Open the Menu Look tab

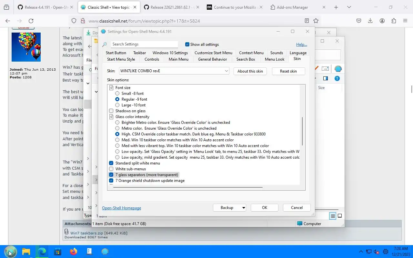click(275, 59)
